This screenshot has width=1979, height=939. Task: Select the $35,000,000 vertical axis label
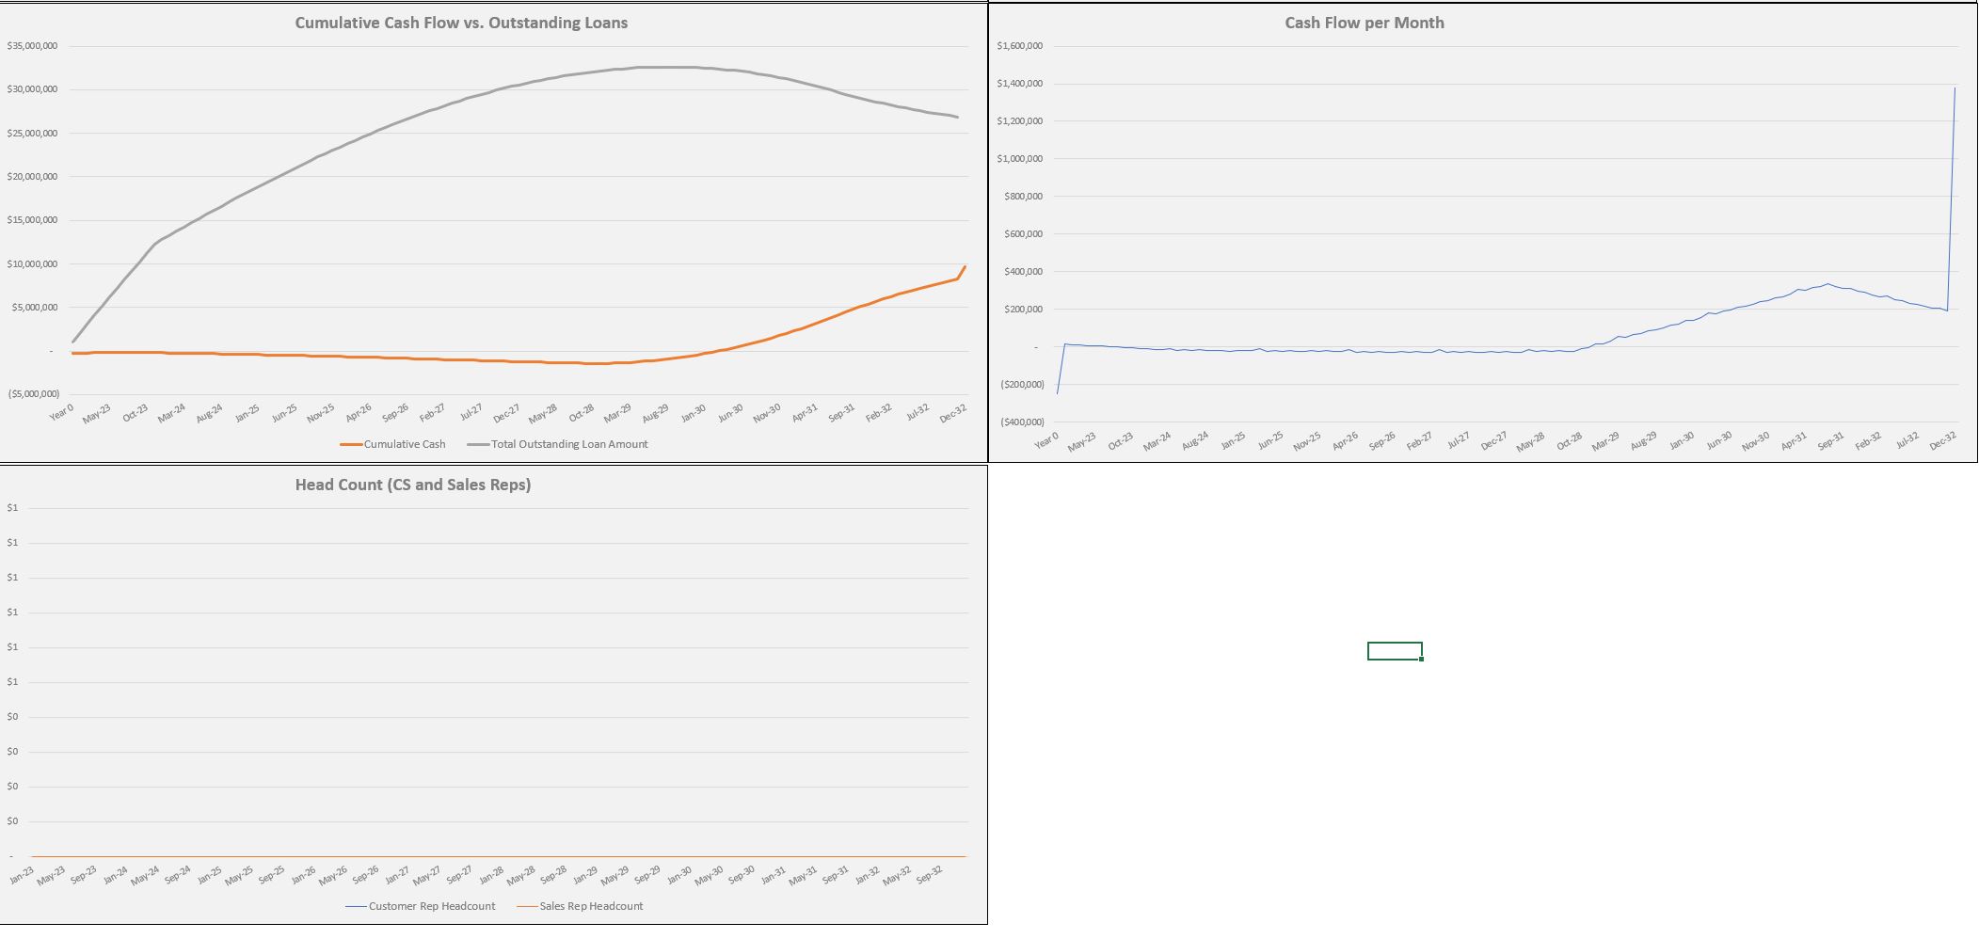32,46
